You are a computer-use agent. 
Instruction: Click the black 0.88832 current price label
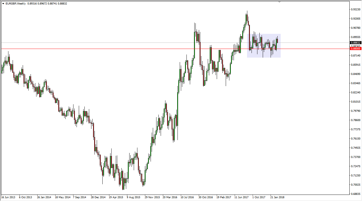pyautogui.click(x=356, y=43)
